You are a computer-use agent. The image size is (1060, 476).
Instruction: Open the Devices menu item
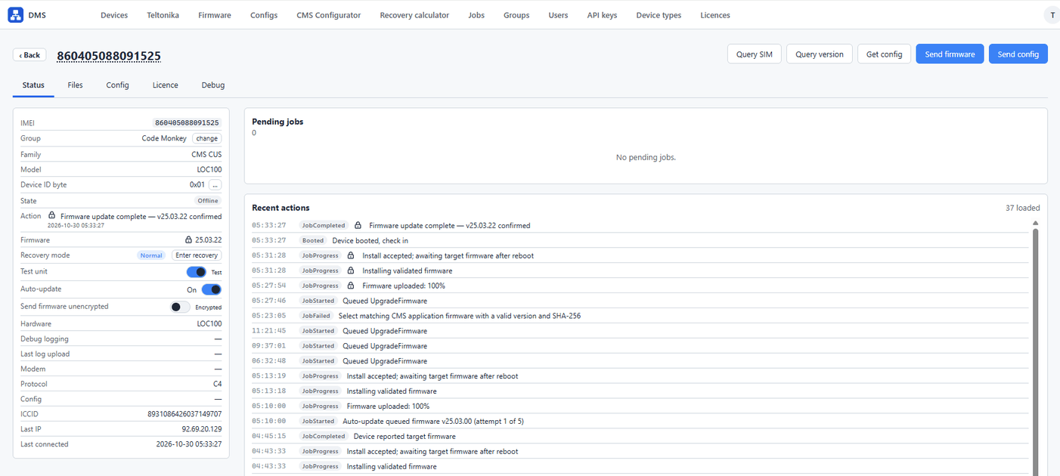[114, 15]
